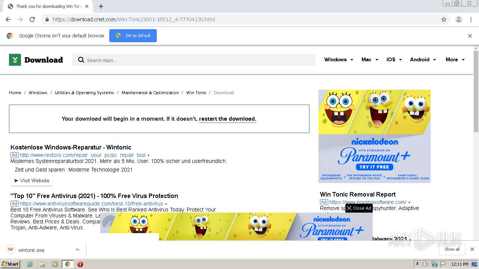
Task: Open Windows Explorer folder in taskbar
Action: click(x=42, y=264)
